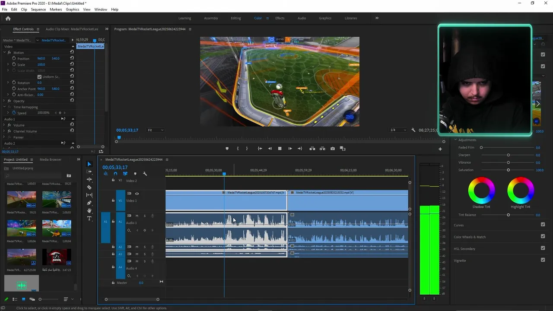Click the New Bin folder icon in Project panel
Screen dimensions: 553x311
click(x=69, y=176)
